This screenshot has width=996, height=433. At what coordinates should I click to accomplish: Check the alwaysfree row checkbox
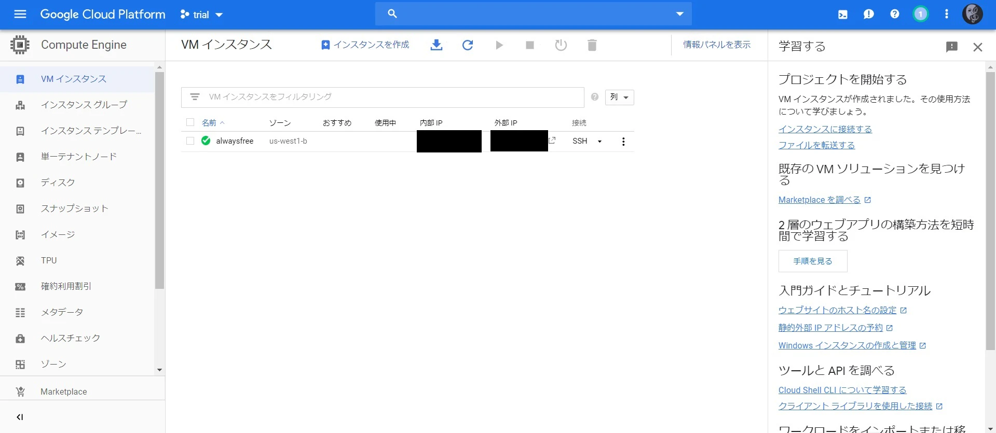pyautogui.click(x=190, y=141)
